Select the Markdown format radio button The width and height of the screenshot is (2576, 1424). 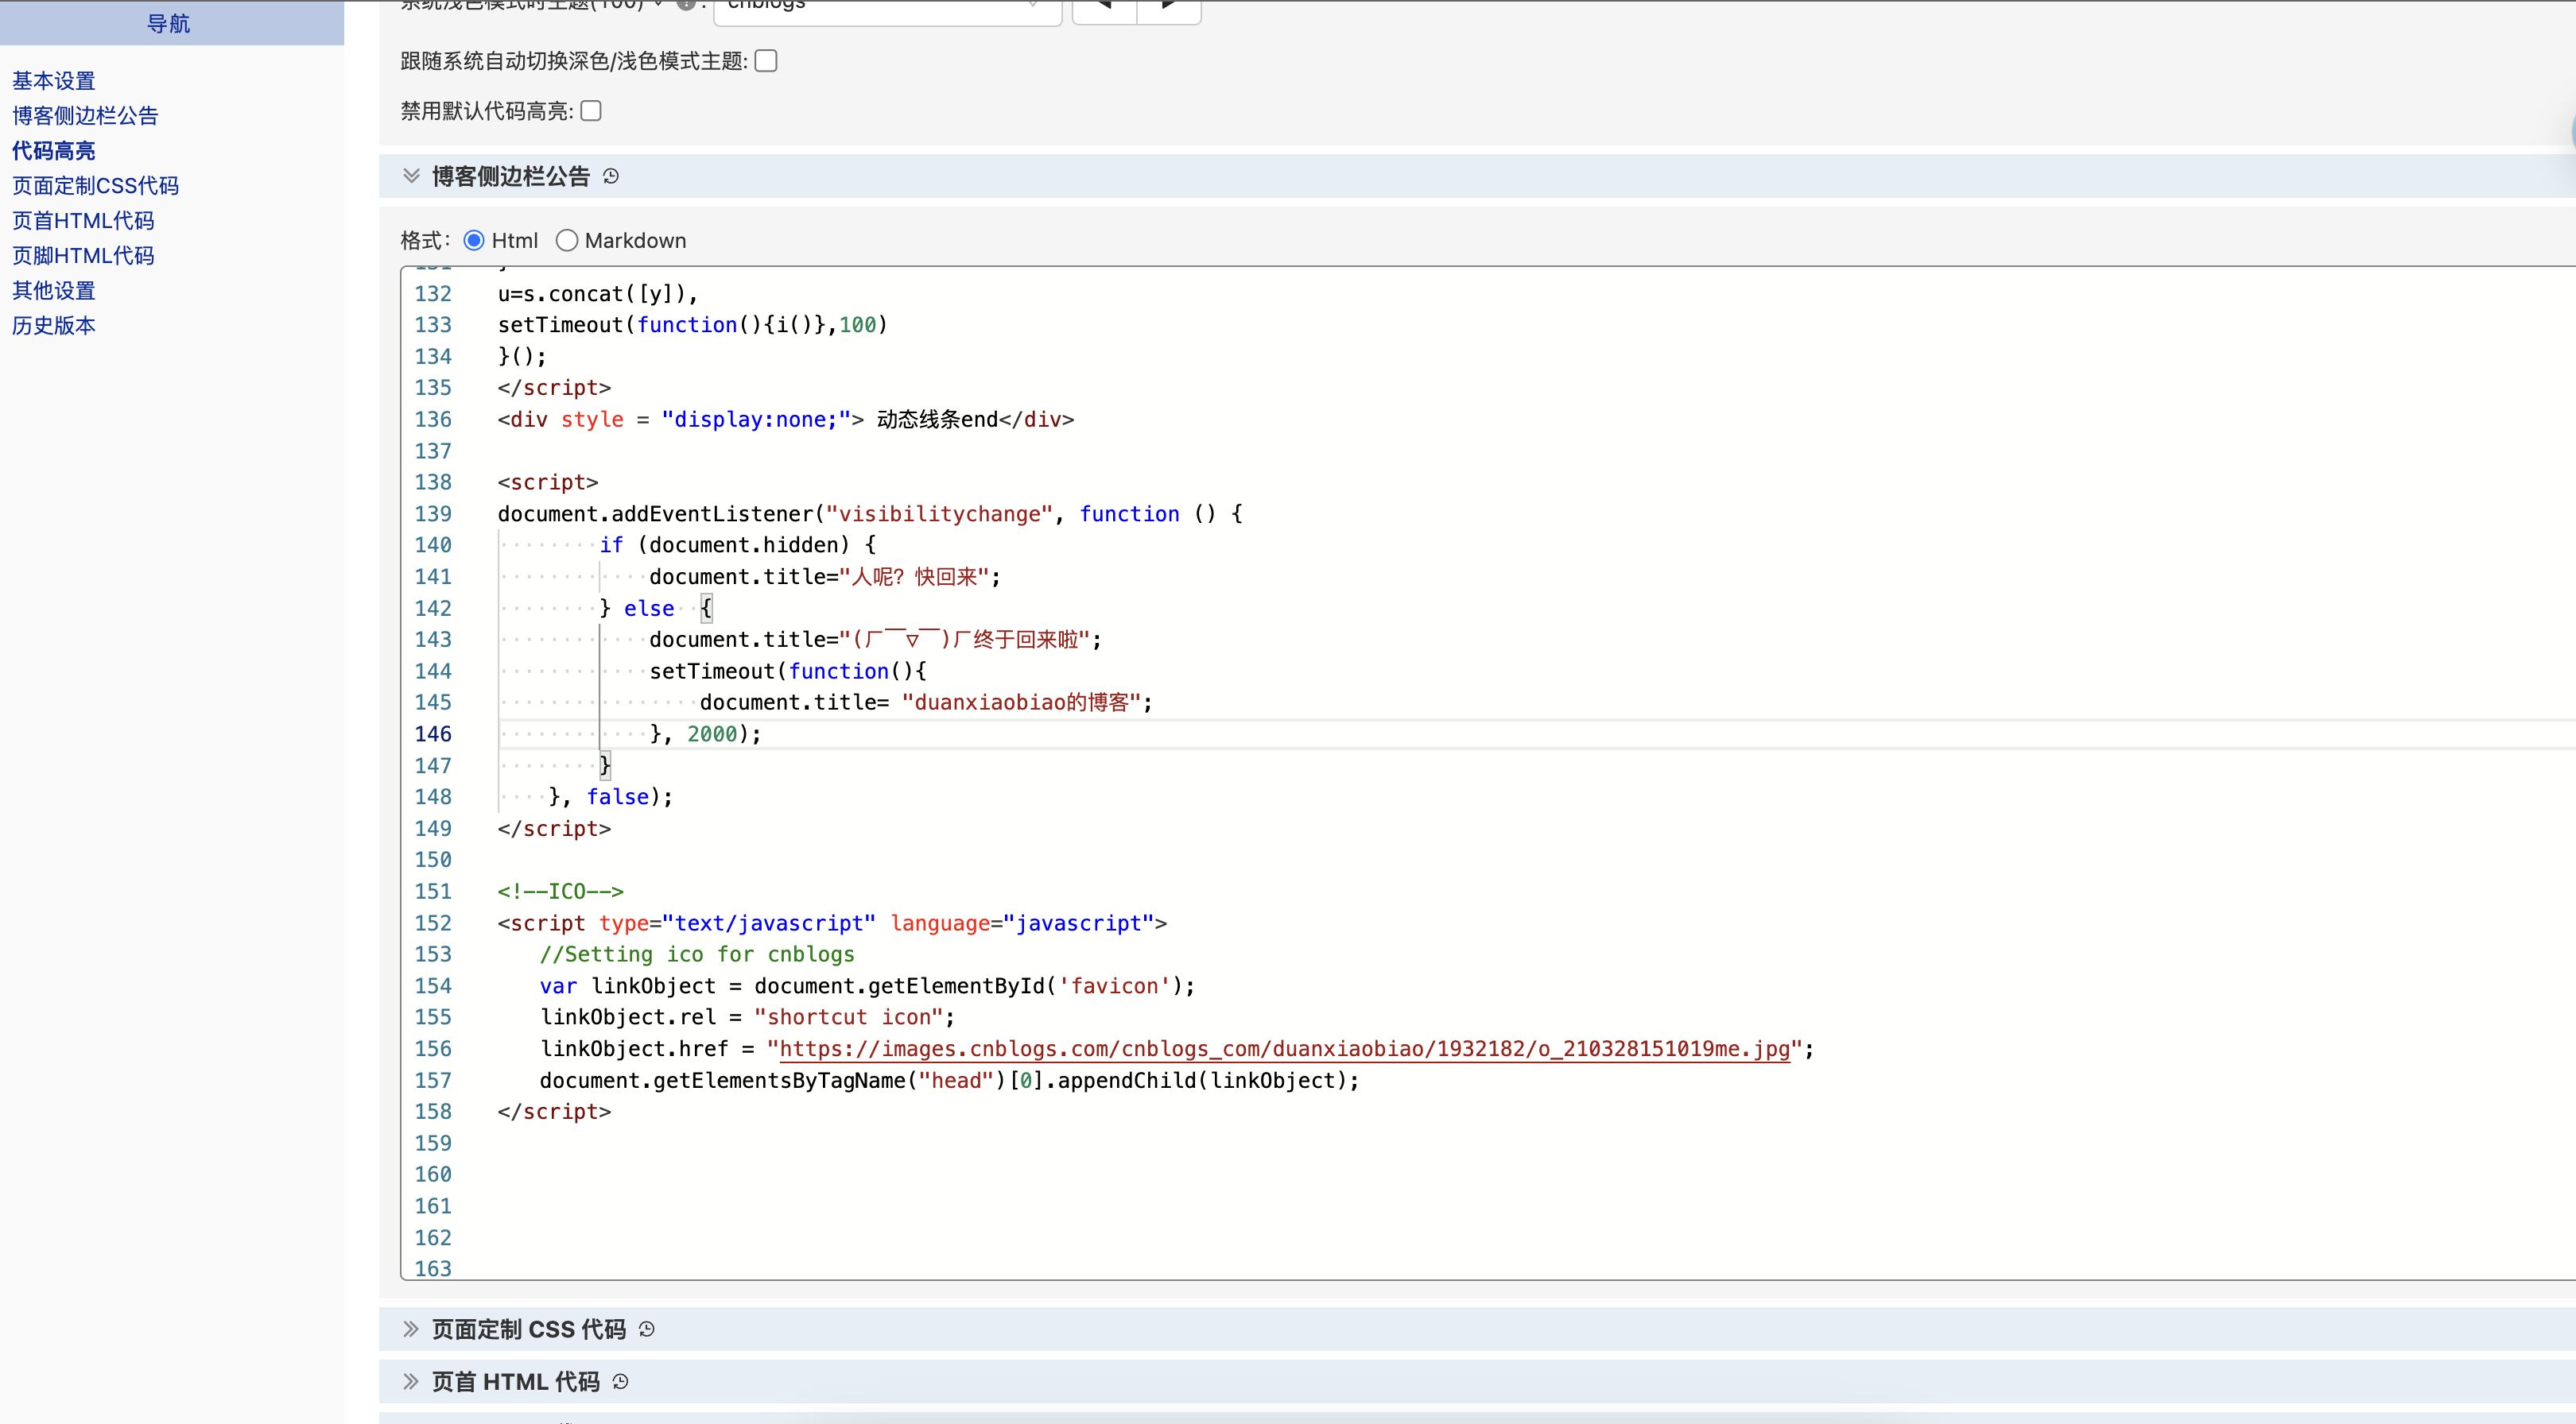click(567, 241)
